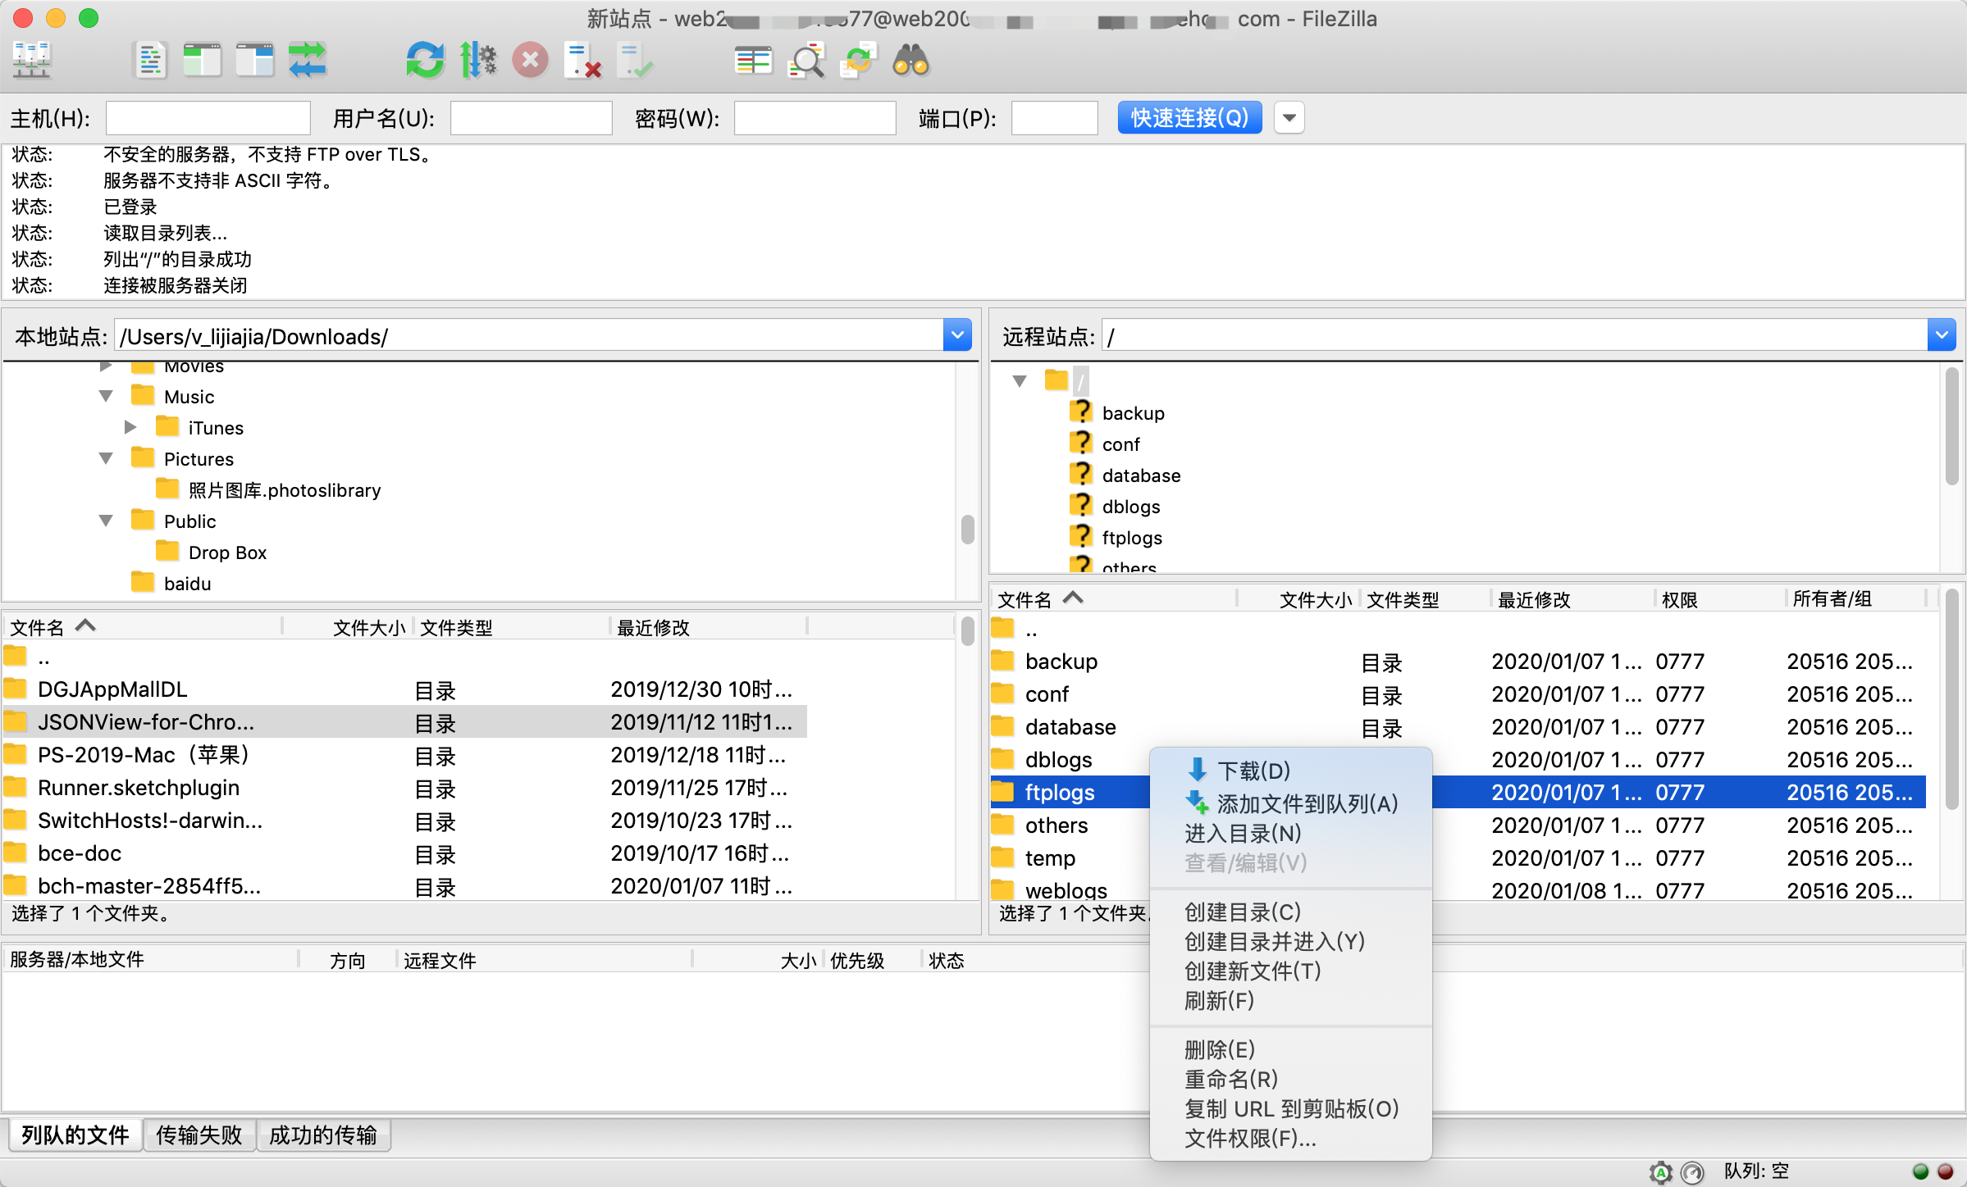The height and width of the screenshot is (1187, 1967).
Task: Toggle synchronized browsing icon
Action: click(859, 60)
